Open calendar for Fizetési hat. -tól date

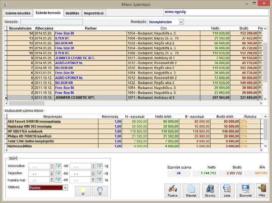[x=58, y=180]
